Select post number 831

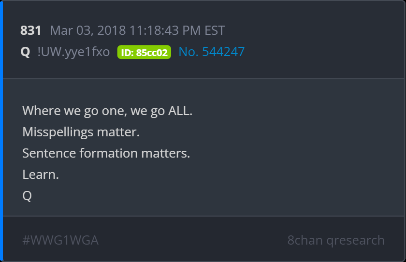30,30
